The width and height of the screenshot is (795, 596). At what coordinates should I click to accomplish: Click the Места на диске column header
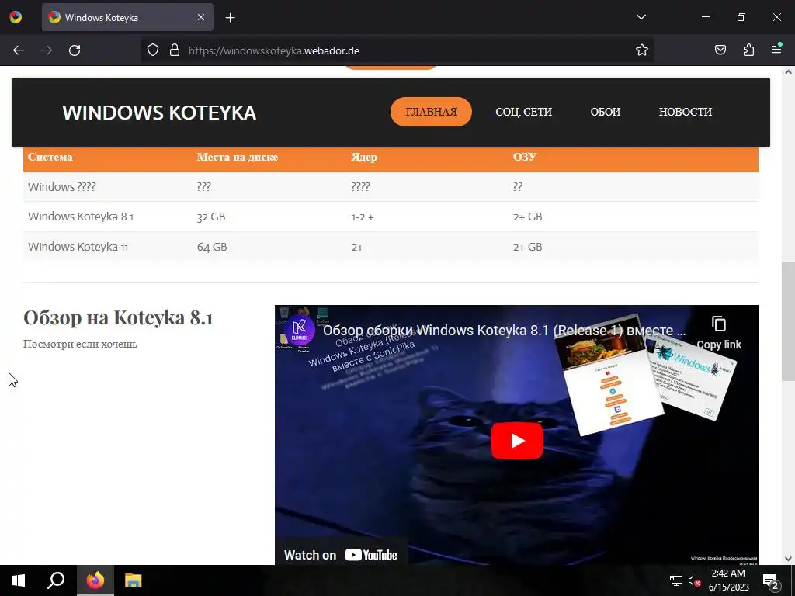[238, 157]
